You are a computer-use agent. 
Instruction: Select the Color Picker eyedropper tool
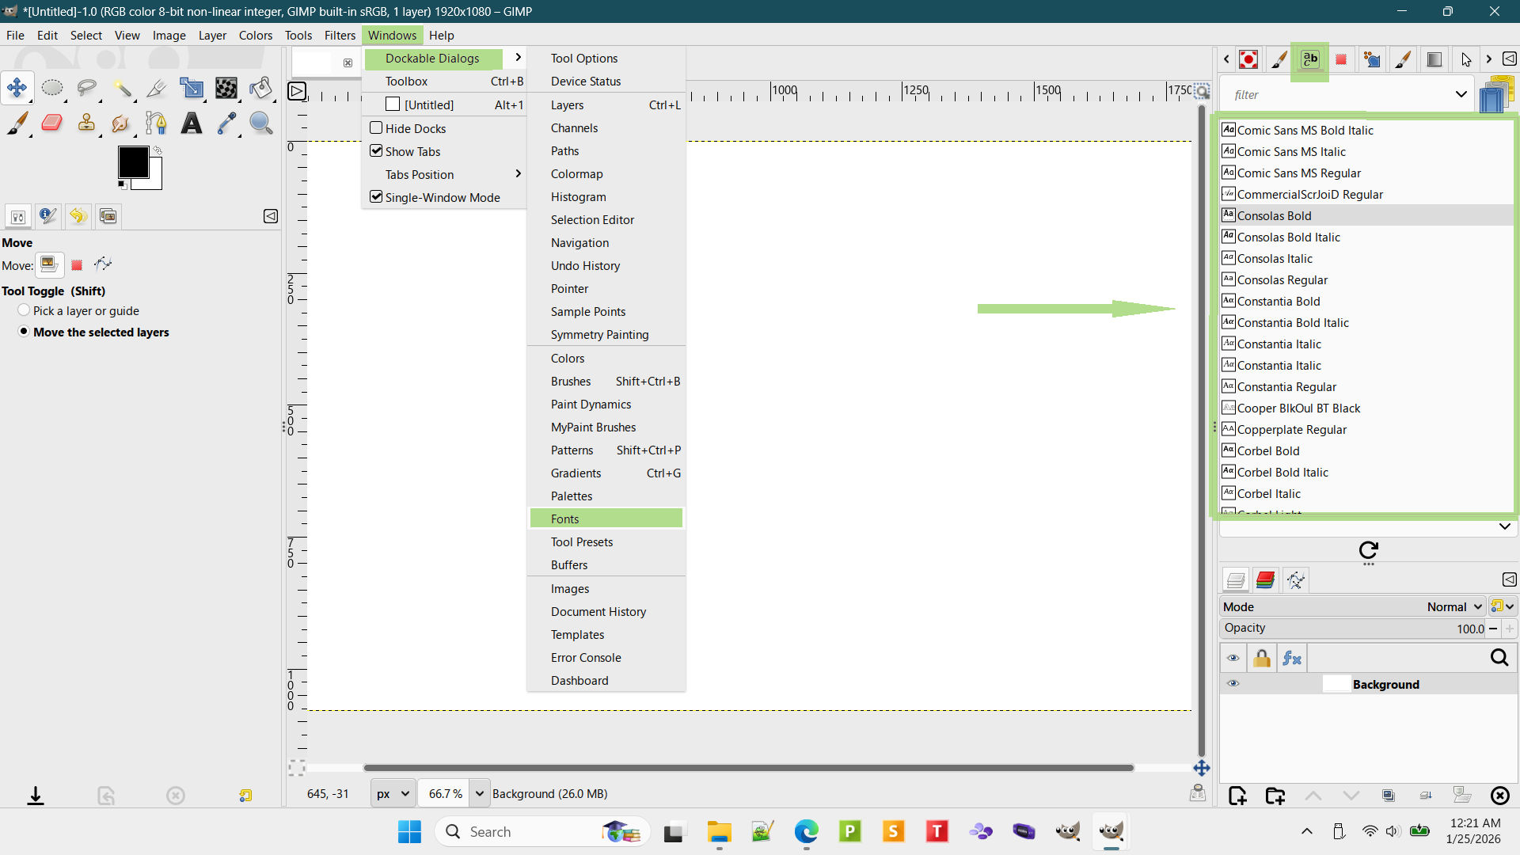click(226, 123)
